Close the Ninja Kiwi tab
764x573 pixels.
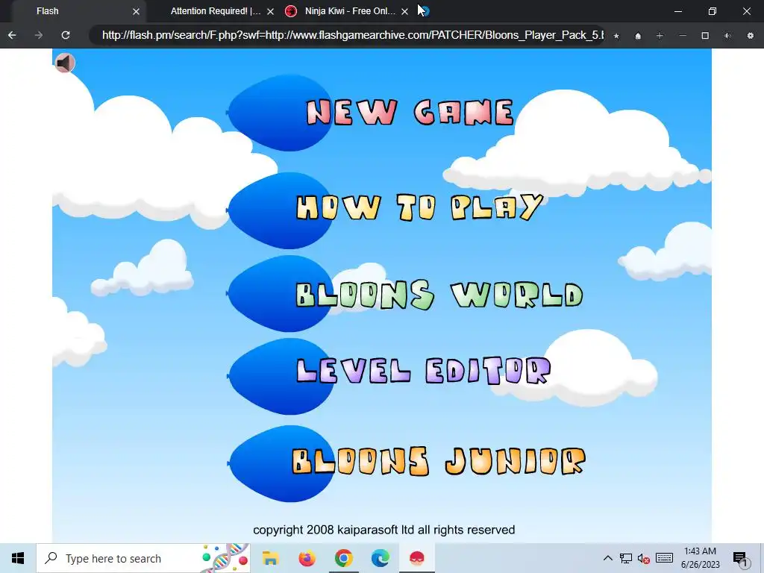pyautogui.click(x=404, y=11)
